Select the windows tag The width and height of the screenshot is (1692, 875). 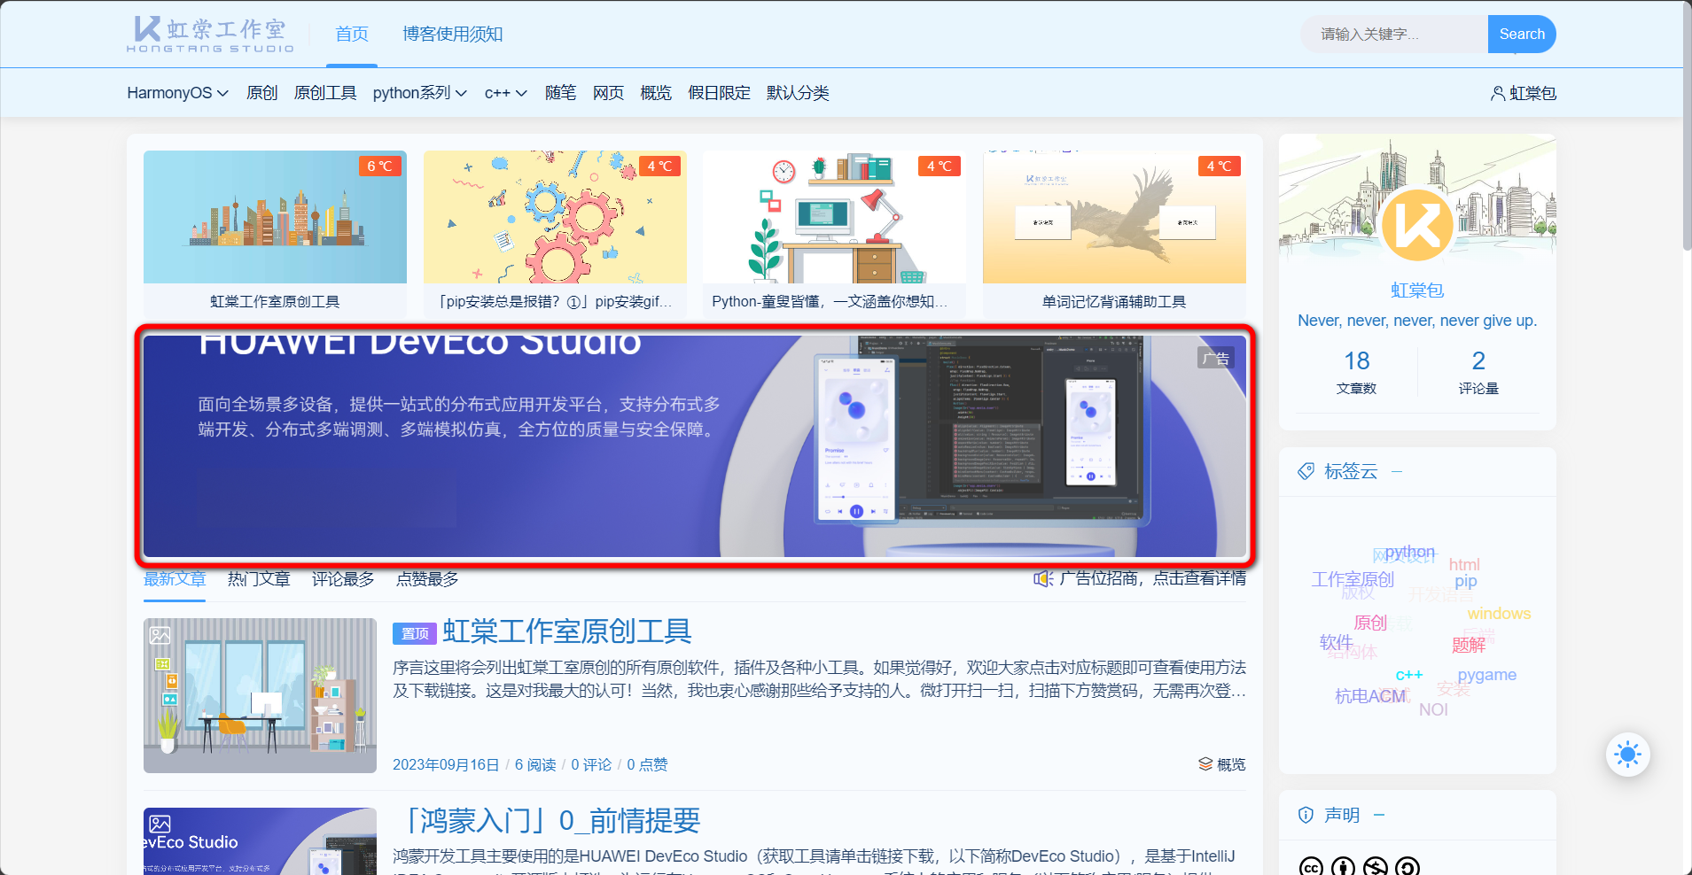[x=1499, y=614]
